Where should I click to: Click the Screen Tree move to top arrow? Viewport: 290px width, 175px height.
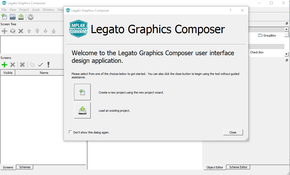click(x=37, y=31)
